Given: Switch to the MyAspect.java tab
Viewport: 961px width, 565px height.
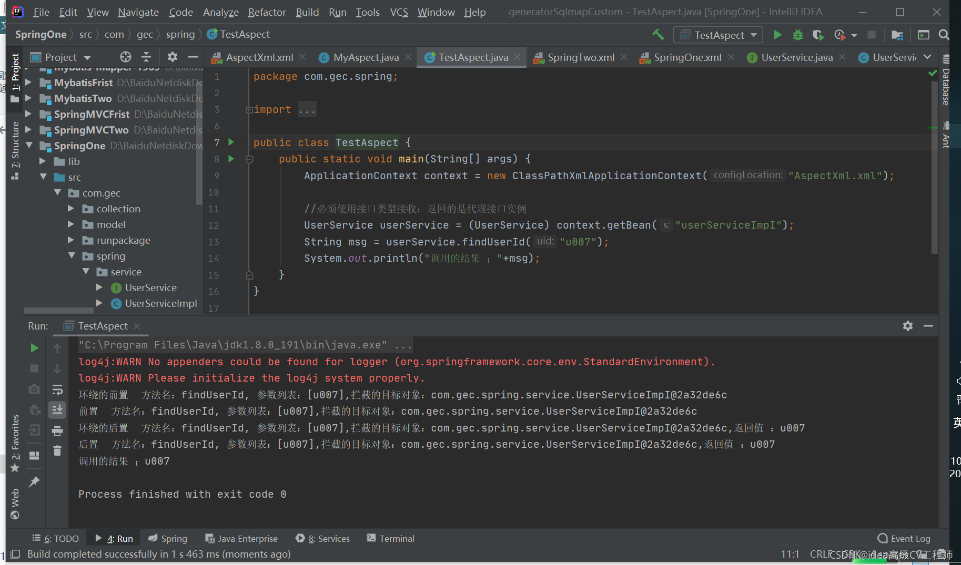Looking at the screenshot, I should [366, 57].
